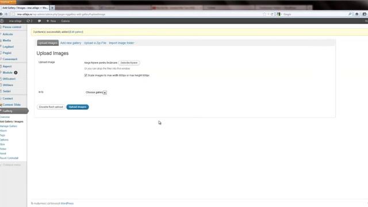The height and width of the screenshot is (207, 368).
Task: Click the search magnifier in Google box
Action: (x=350, y=14)
